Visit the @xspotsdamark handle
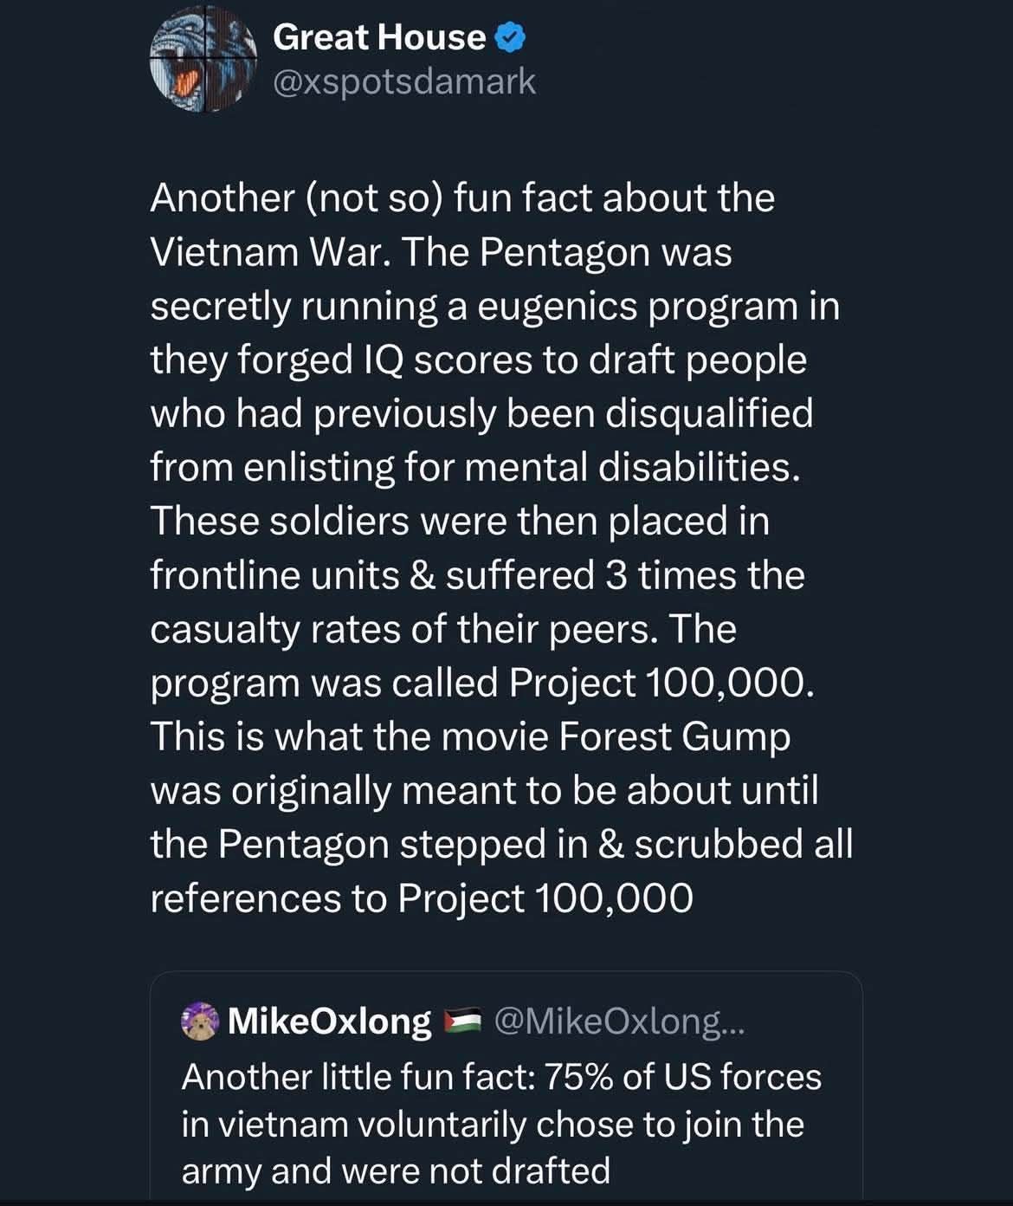The height and width of the screenshot is (1206, 1013). pyautogui.click(x=404, y=81)
